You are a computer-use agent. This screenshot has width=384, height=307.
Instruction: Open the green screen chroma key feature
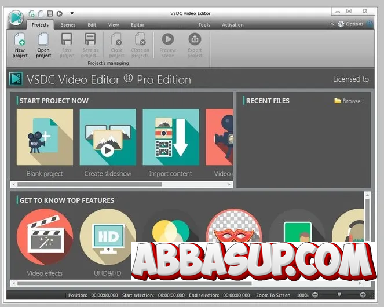click(x=297, y=226)
